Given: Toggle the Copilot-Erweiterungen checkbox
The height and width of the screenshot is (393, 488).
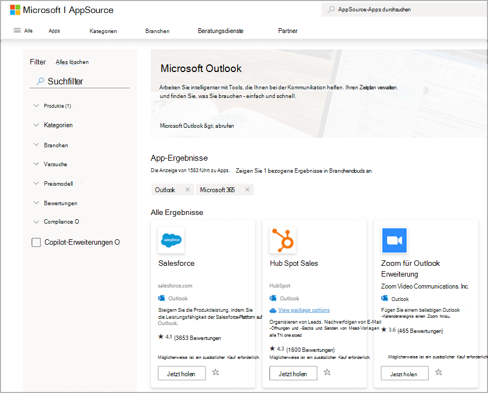Looking at the screenshot, I should pyautogui.click(x=36, y=243).
